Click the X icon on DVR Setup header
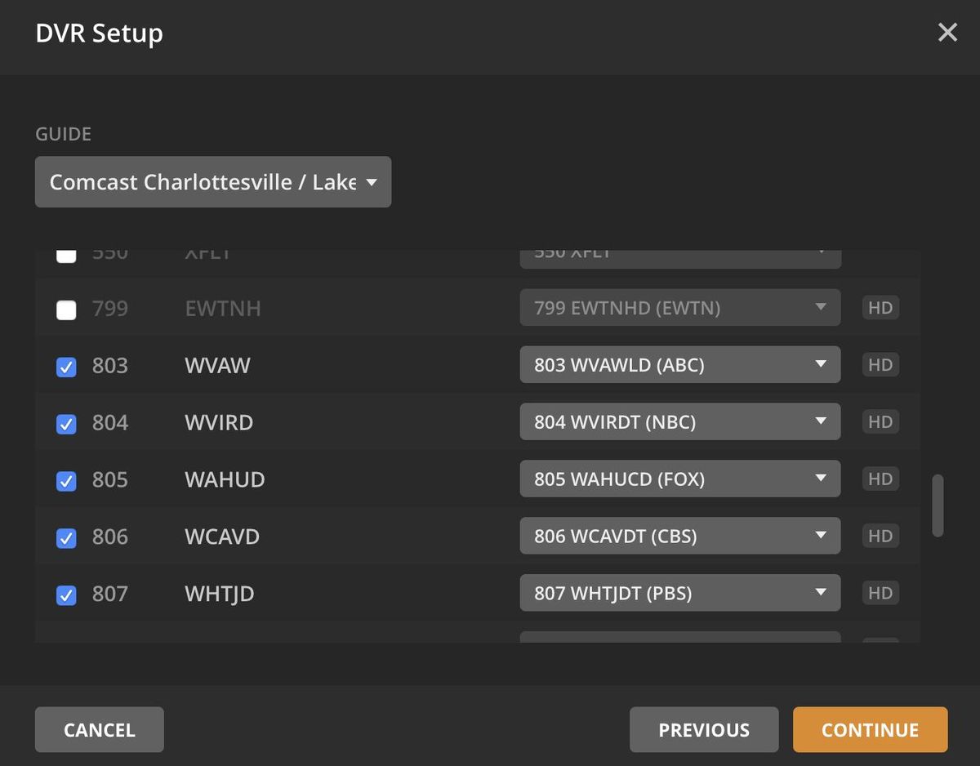Image resolution: width=980 pixels, height=766 pixels. [947, 33]
